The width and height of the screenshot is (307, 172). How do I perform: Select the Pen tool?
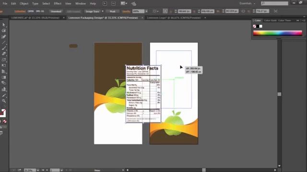tap(4, 36)
